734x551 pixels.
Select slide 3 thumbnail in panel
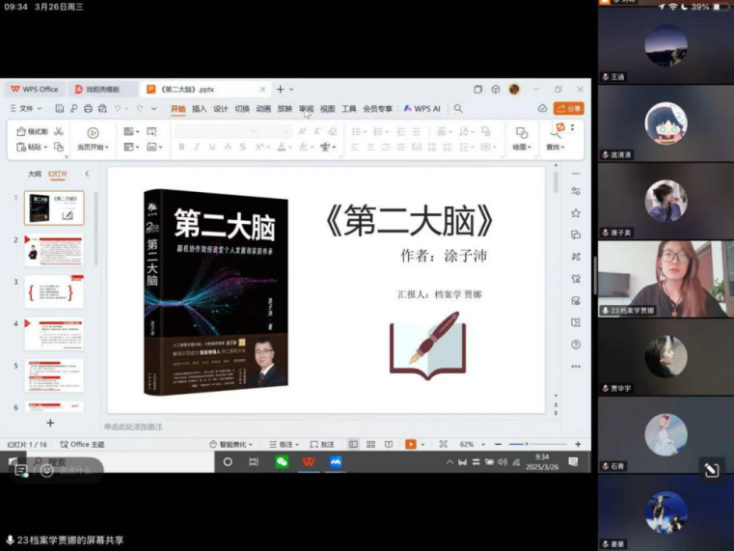click(54, 291)
